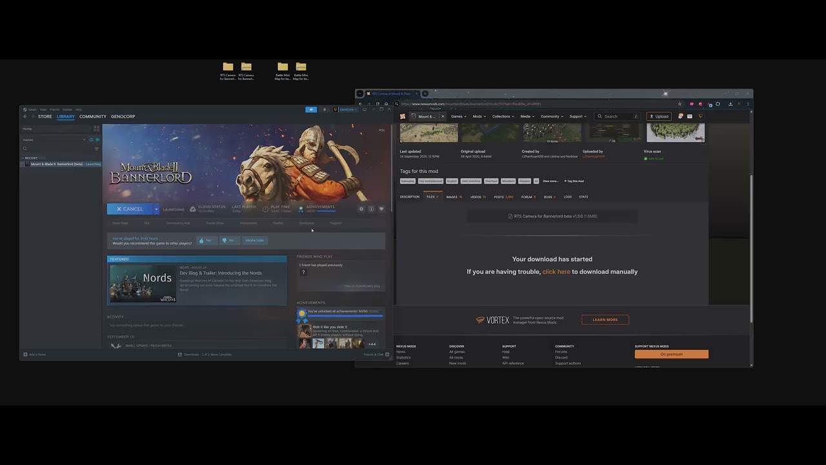The height and width of the screenshot is (465, 826).
Task: Click the Tag this mod link
Action: pos(574,181)
